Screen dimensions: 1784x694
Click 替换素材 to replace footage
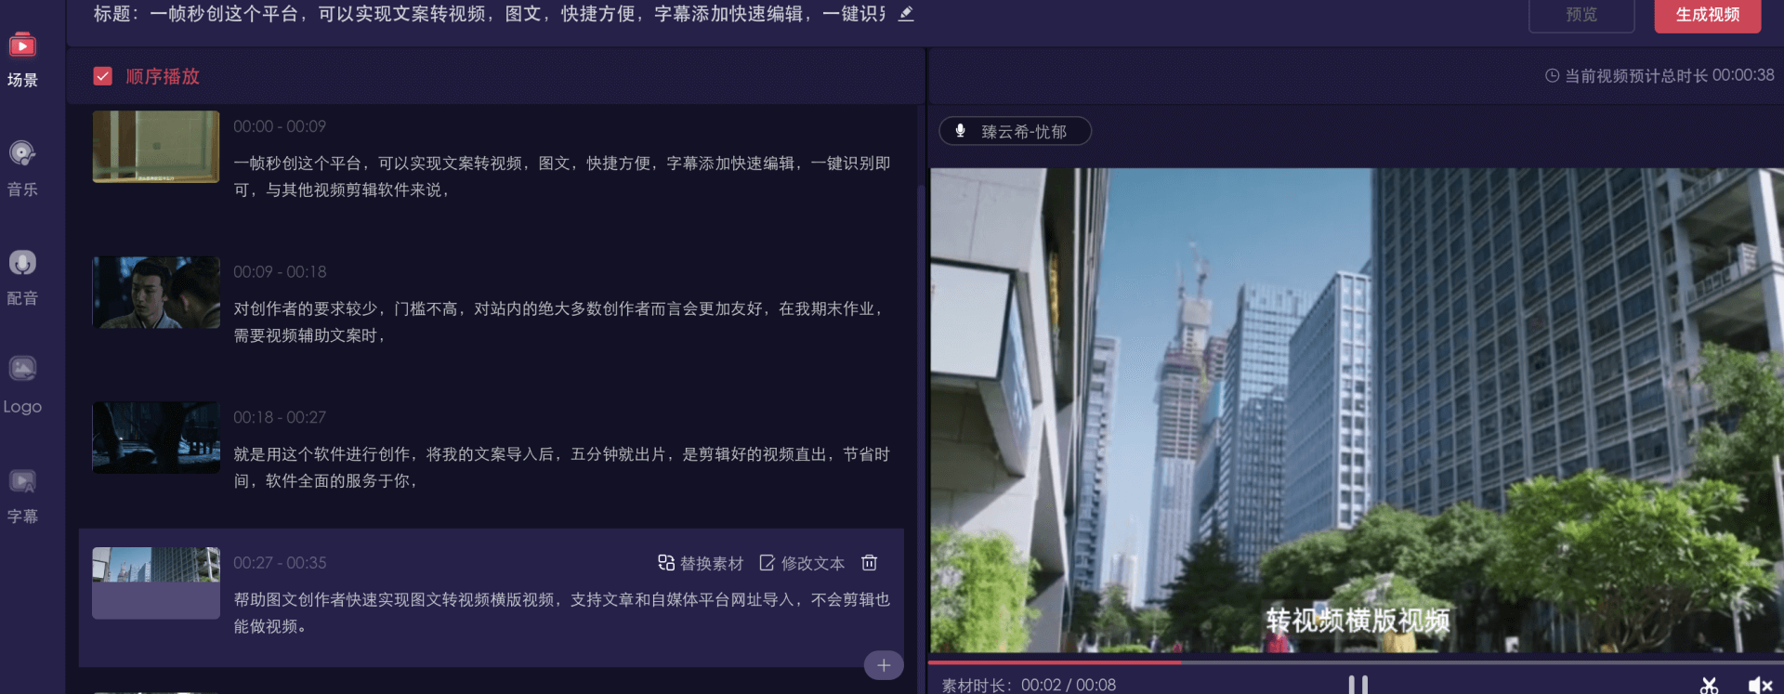[701, 563]
